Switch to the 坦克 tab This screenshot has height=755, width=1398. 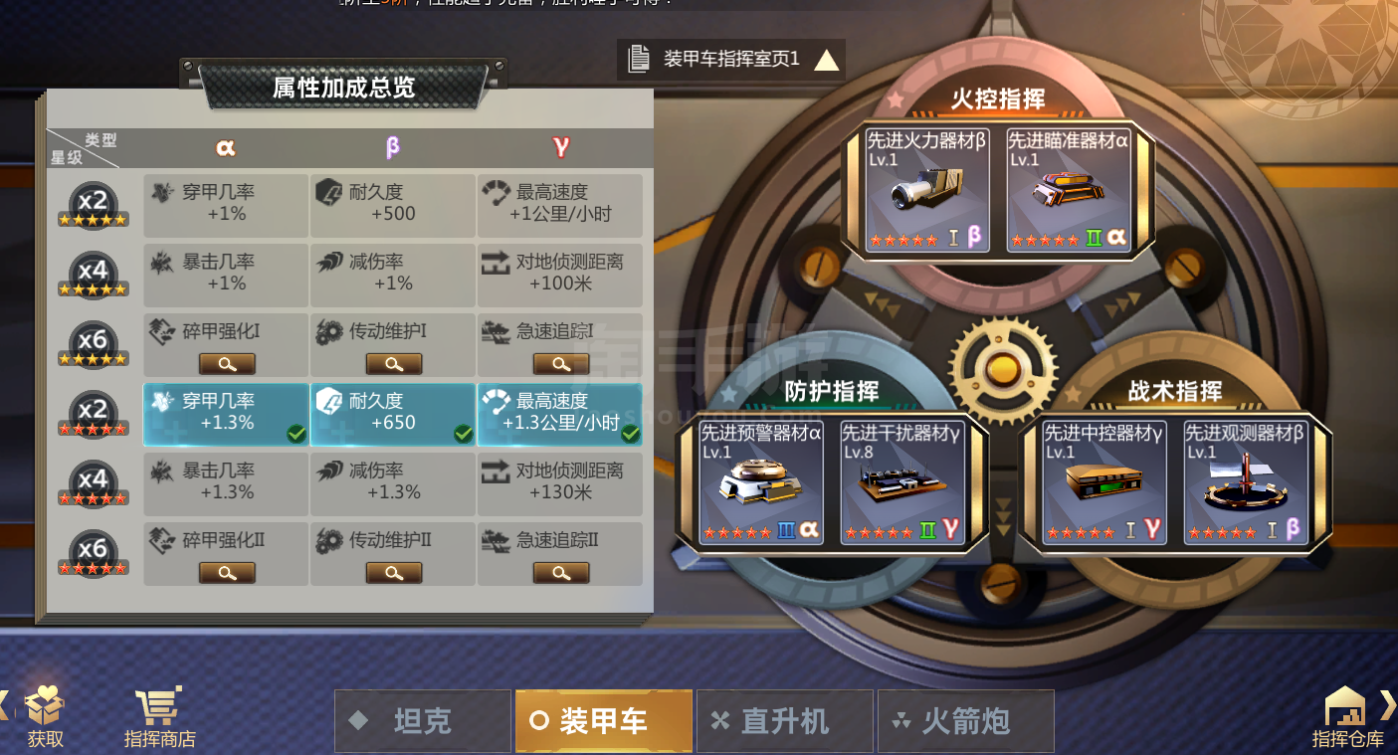[x=423, y=721]
